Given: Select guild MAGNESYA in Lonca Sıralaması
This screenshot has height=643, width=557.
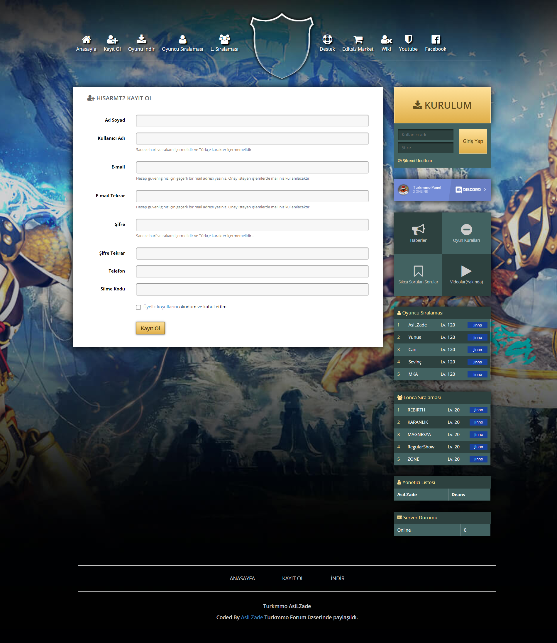Looking at the screenshot, I should (x=419, y=435).
